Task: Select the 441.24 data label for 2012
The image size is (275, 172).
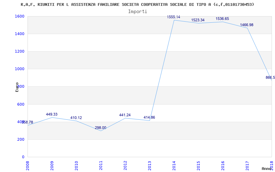Action: (x=125, y=115)
